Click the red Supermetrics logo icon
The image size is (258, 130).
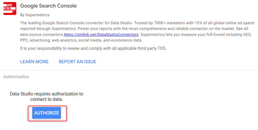click(10, 9)
